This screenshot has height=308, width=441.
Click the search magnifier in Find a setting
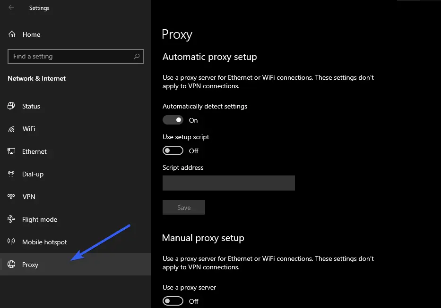coord(137,56)
